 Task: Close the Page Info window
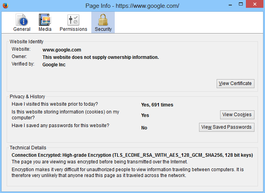click(x=254, y=5)
